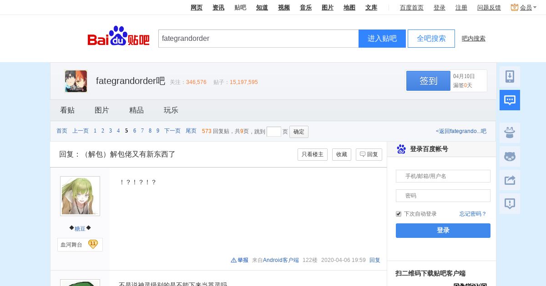
Task: Click the blue 登录 submit button
Action: [443, 231]
